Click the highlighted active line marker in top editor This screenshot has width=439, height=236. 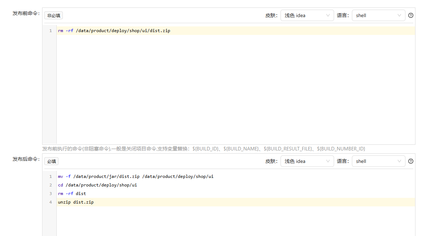tap(214, 31)
